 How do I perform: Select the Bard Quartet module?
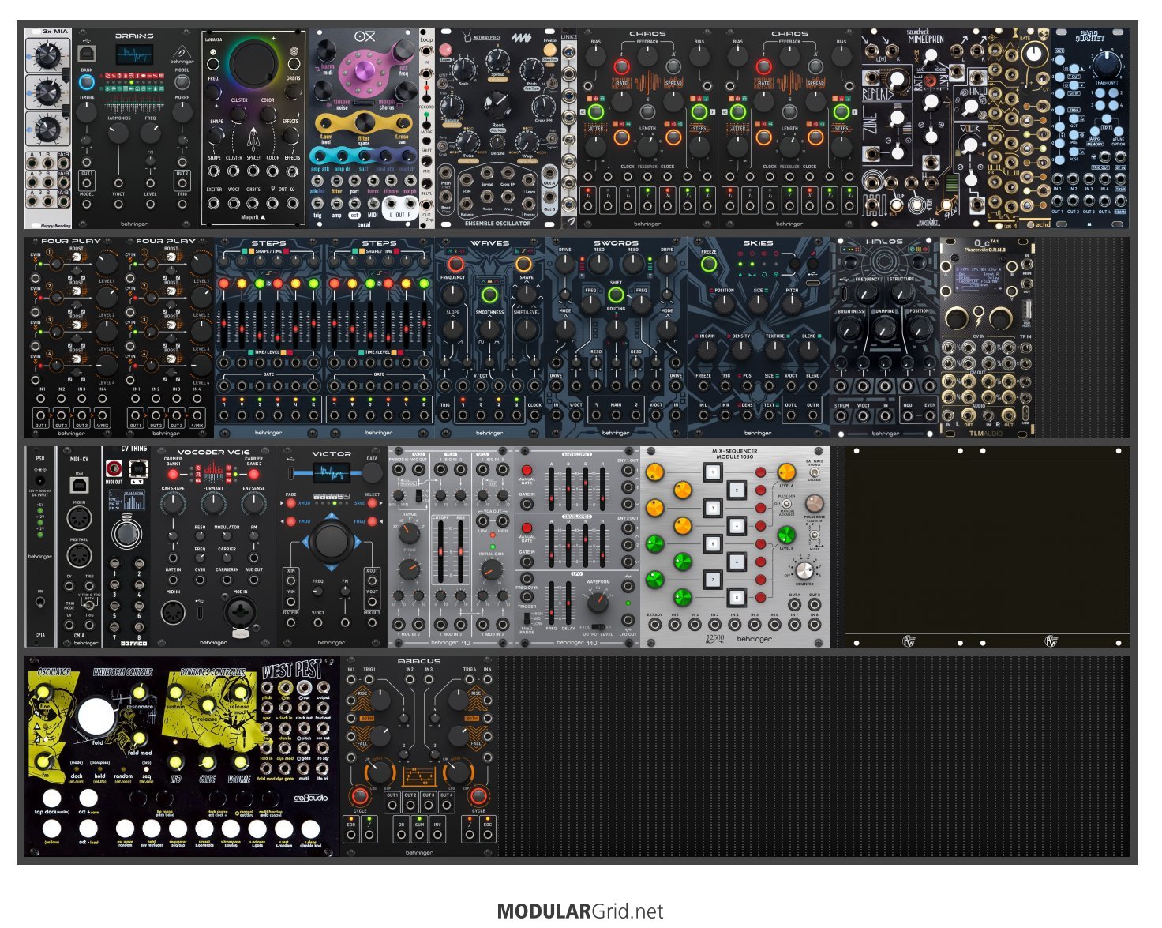[1089, 128]
